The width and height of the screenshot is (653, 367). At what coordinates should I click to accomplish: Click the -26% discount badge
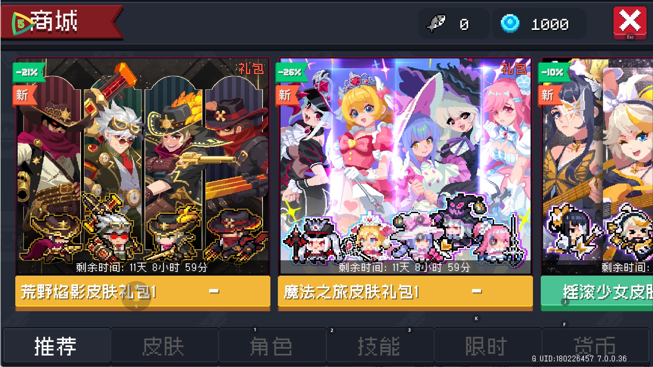point(291,72)
